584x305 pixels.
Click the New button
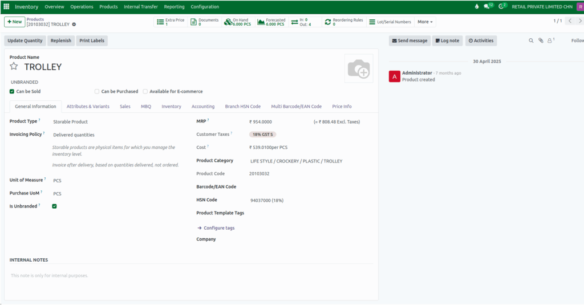(x=14, y=22)
